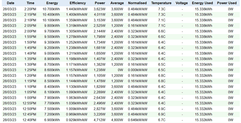The height and width of the screenshot is (123, 241).
Task: Select the 0.646kW/kW normalised value
Action: [138, 120]
